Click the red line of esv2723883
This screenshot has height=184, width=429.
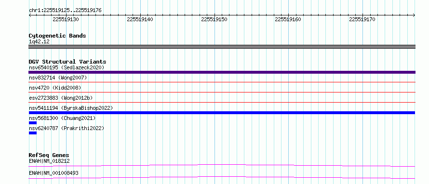(x=222, y=102)
